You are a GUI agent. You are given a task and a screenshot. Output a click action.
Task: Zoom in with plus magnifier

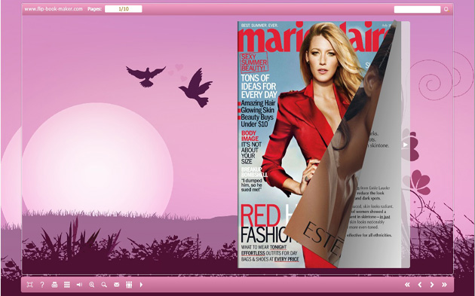[91, 285]
